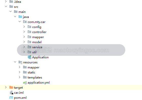Select the com.mty.car package label

(37, 22)
